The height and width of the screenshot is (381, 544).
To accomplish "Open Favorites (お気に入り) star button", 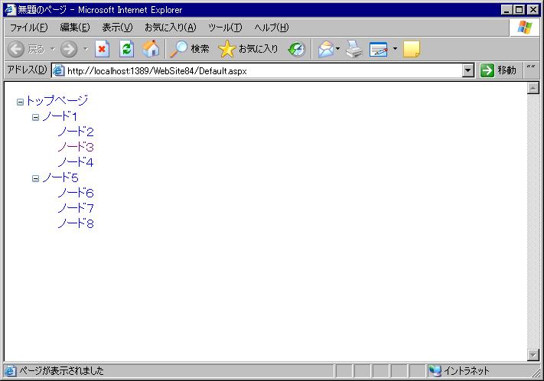I will (x=248, y=49).
